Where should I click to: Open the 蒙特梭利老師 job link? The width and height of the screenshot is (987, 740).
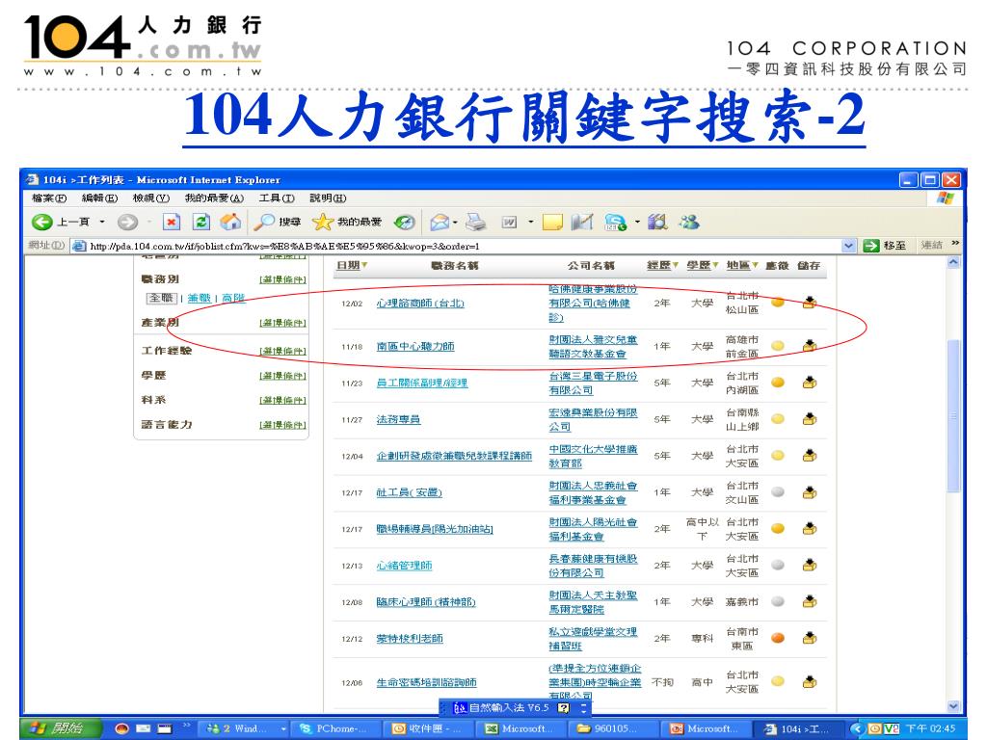[409, 639]
